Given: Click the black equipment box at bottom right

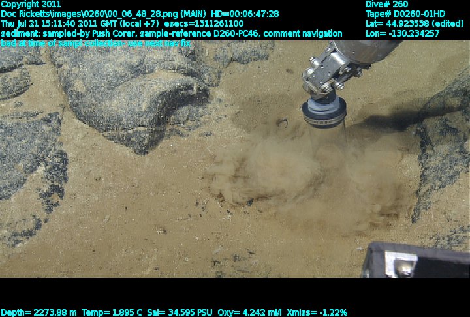Looking at the screenshot, I should tap(418, 261).
